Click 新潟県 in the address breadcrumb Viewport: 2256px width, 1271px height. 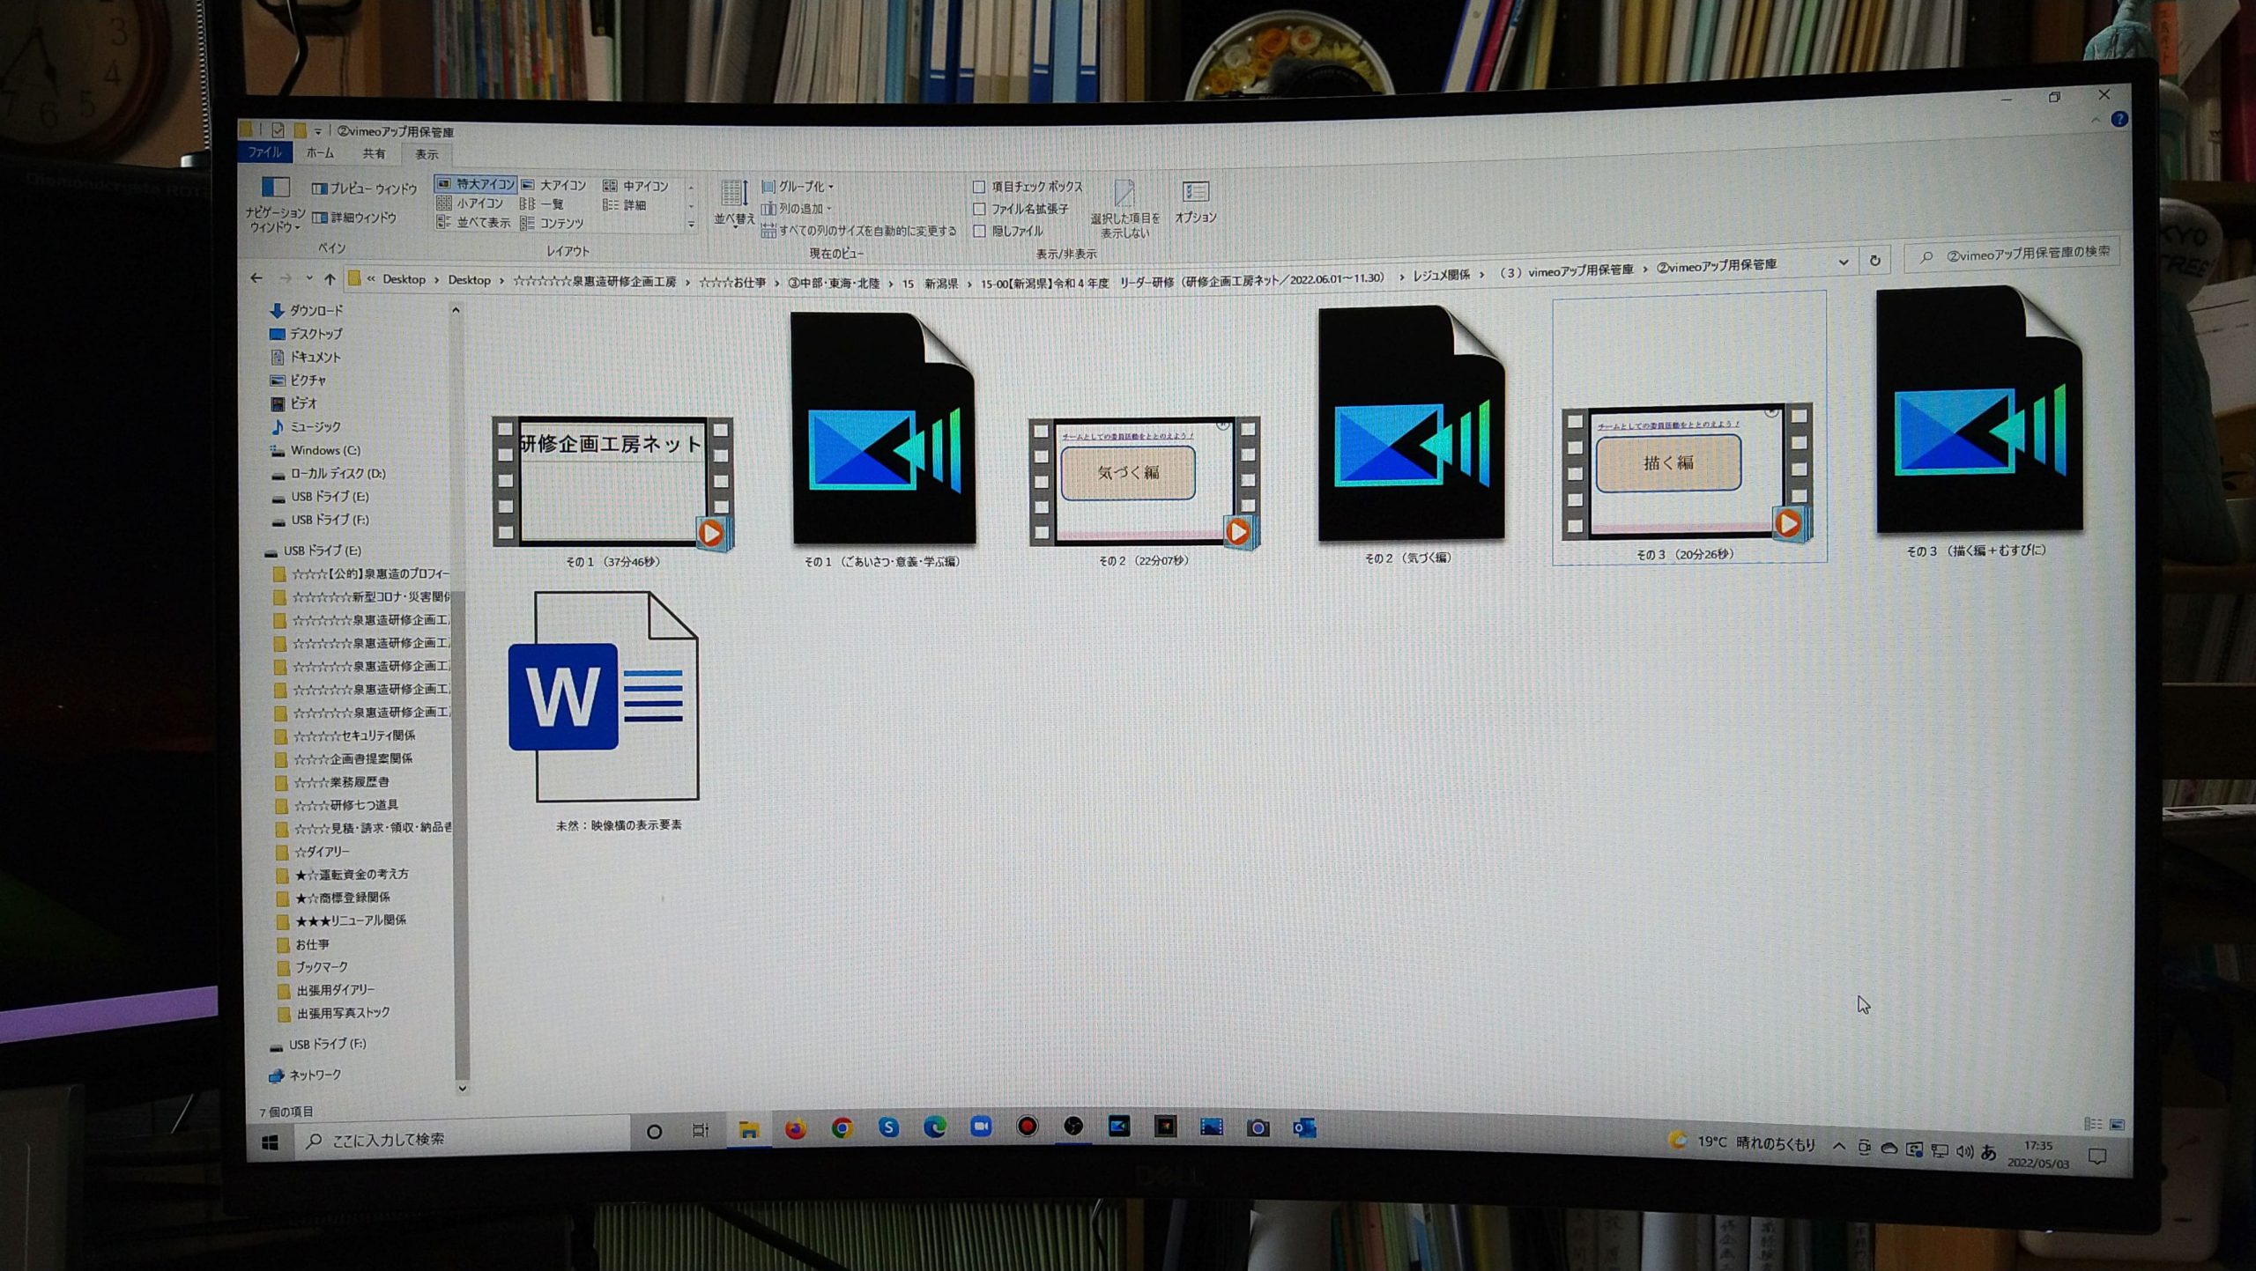(940, 284)
